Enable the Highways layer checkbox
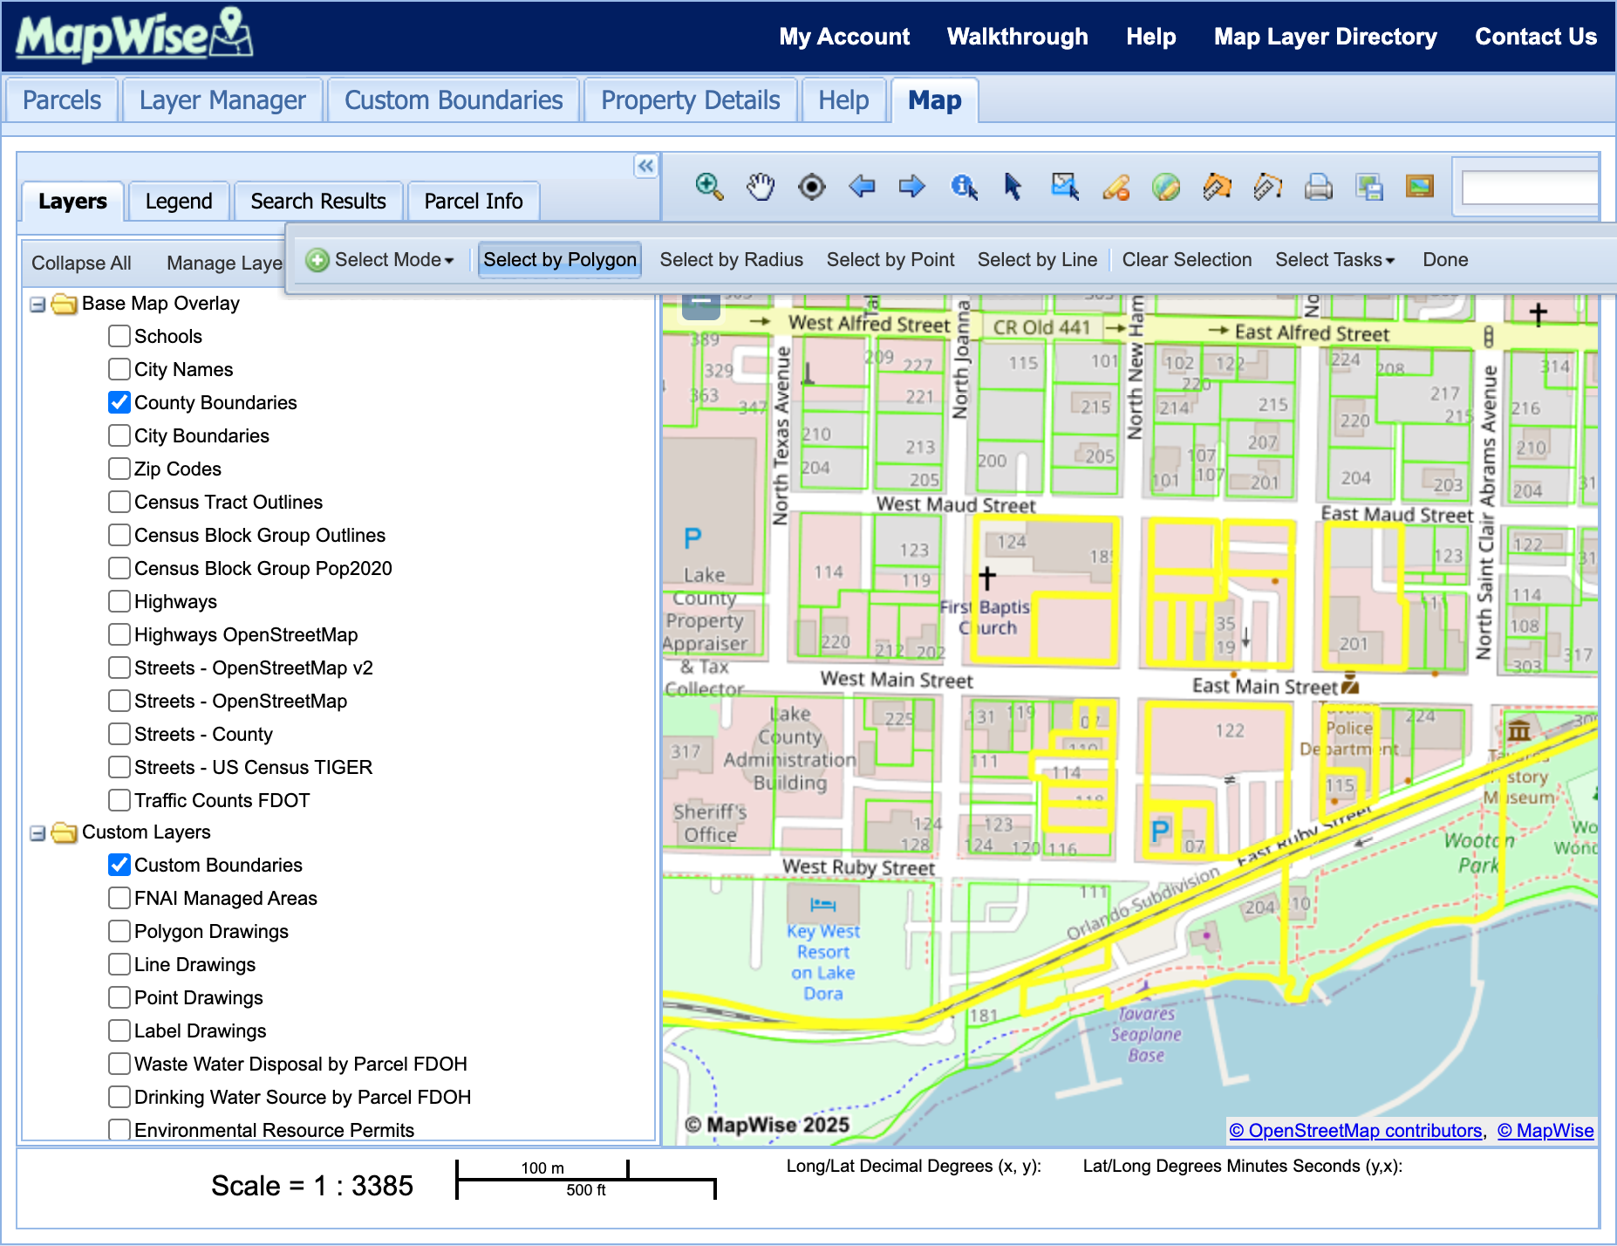1617x1246 pixels. pos(119,601)
